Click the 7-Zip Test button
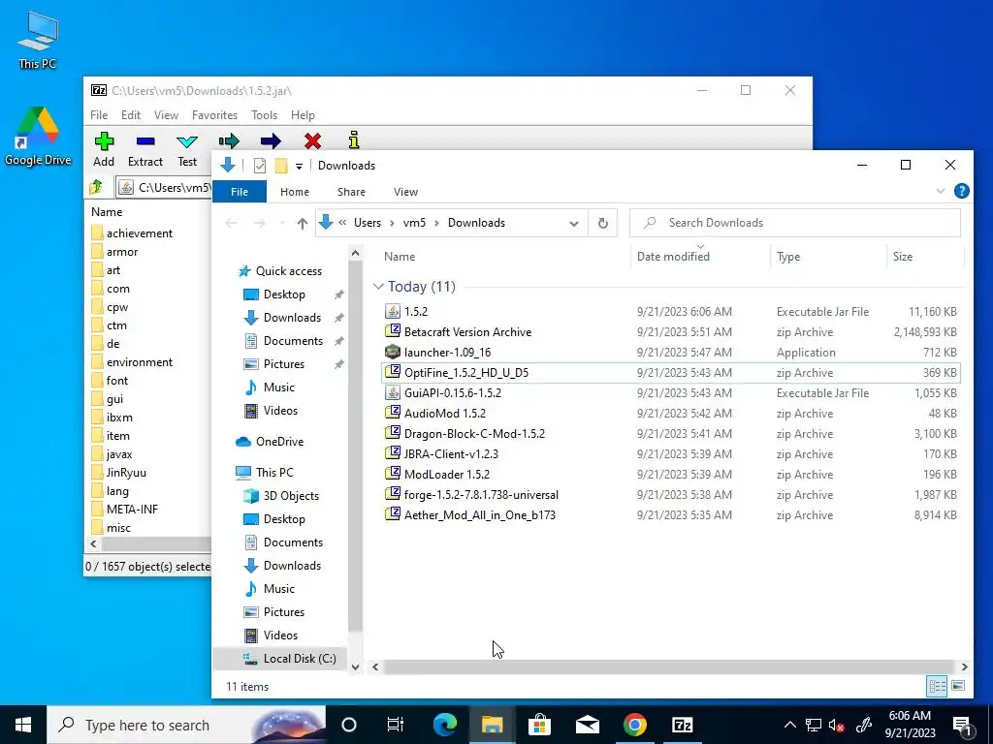The width and height of the screenshot is (993, 744). [187, 150]
